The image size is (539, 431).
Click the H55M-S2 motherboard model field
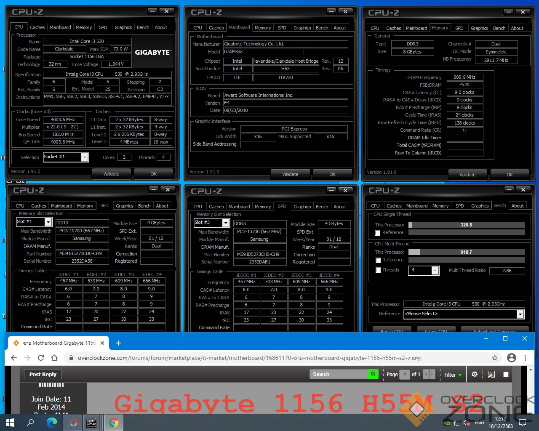[263, 52]
